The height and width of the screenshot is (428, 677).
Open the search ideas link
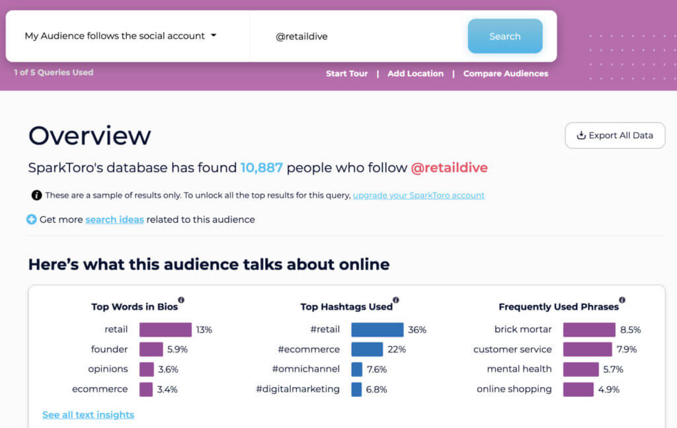click(114, 219)
